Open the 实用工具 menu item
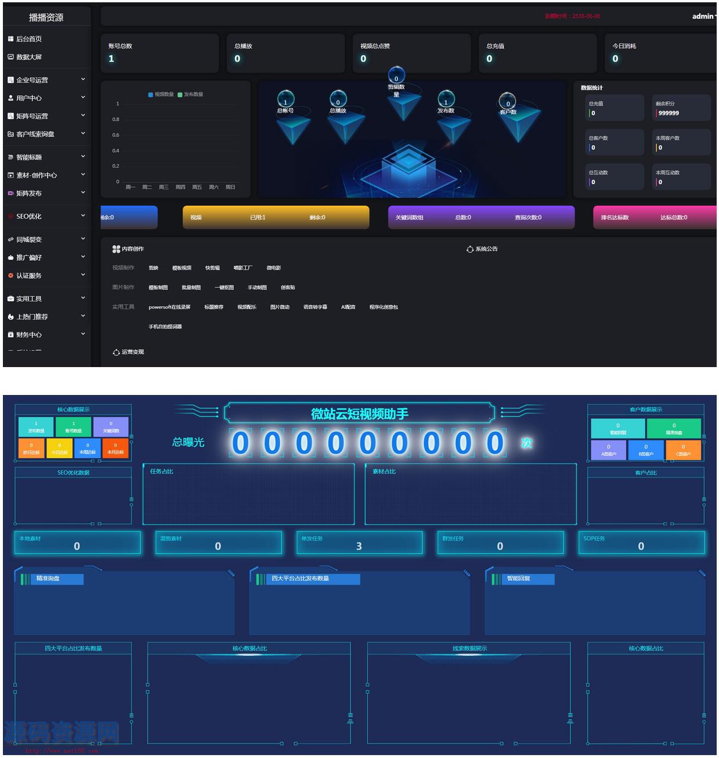This screenshot has width=719, height=758. pyautogui.click(x=29, y=299)
